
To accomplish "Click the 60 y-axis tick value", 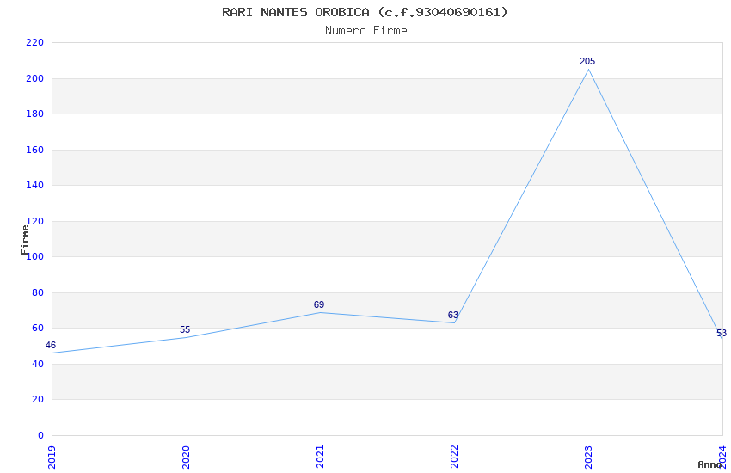I will coord(38,328).
